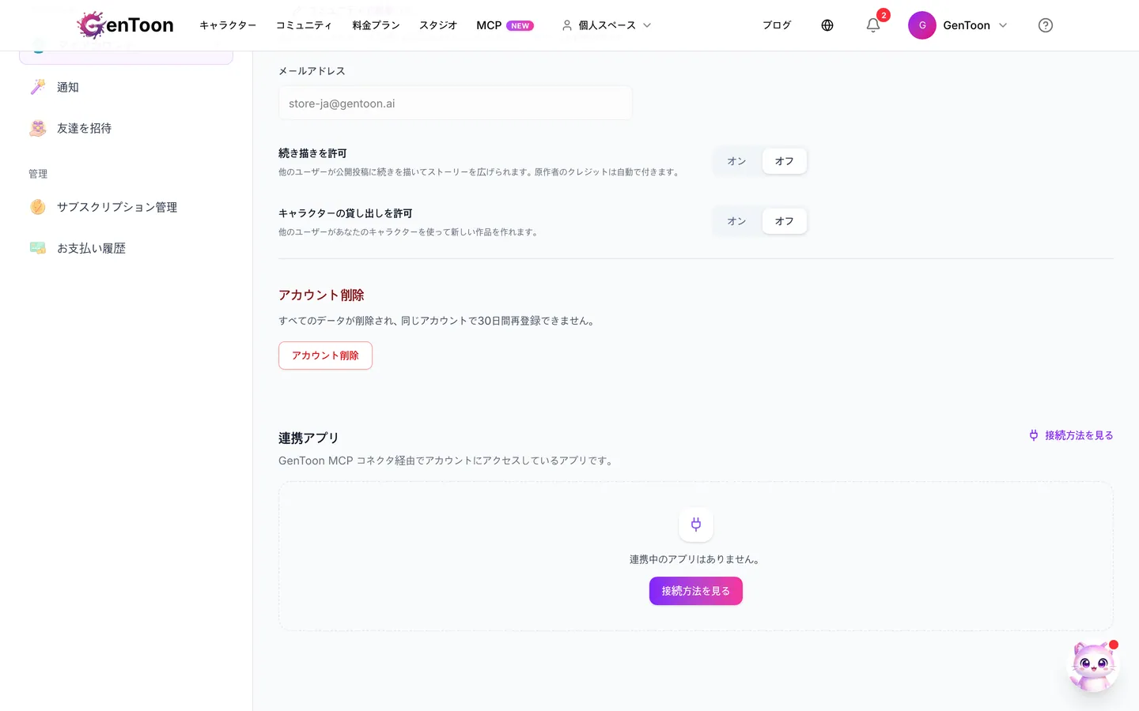Click the 連携アプリ heading

(308, 438)
